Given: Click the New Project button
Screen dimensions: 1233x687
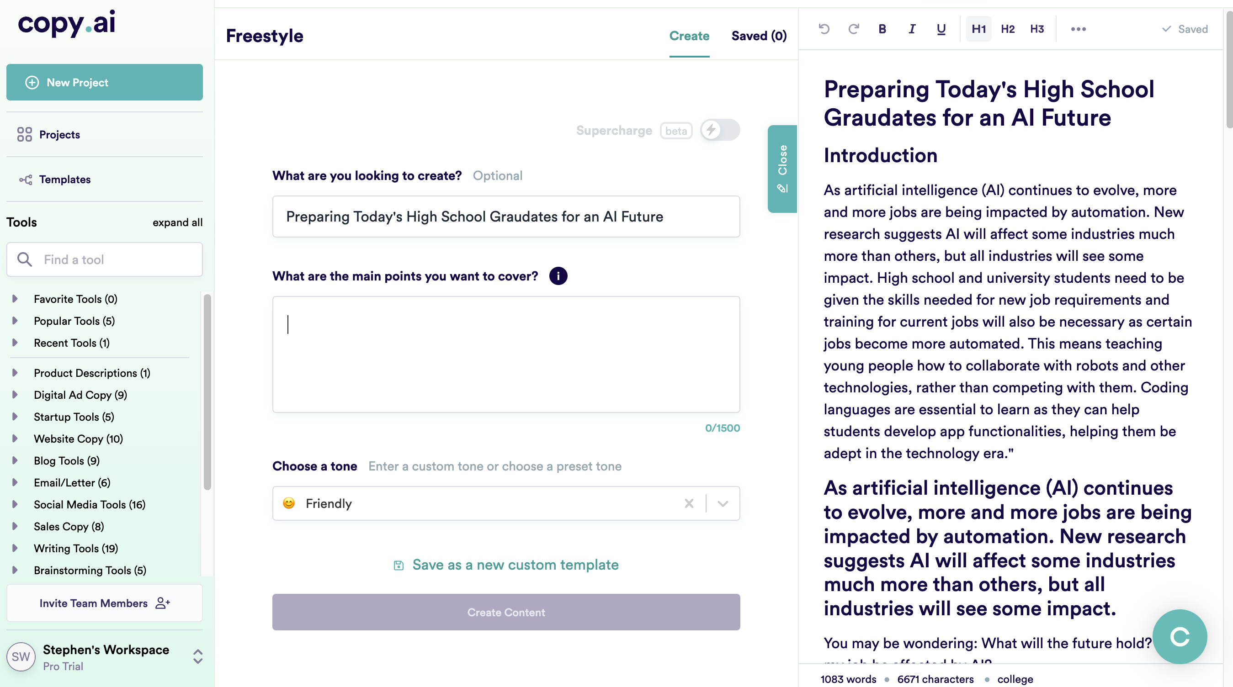Looking at the screenshot, I should [x=104, y=82].
